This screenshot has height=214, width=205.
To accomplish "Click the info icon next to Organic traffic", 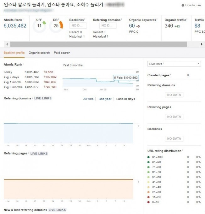I will coord(187,19).
